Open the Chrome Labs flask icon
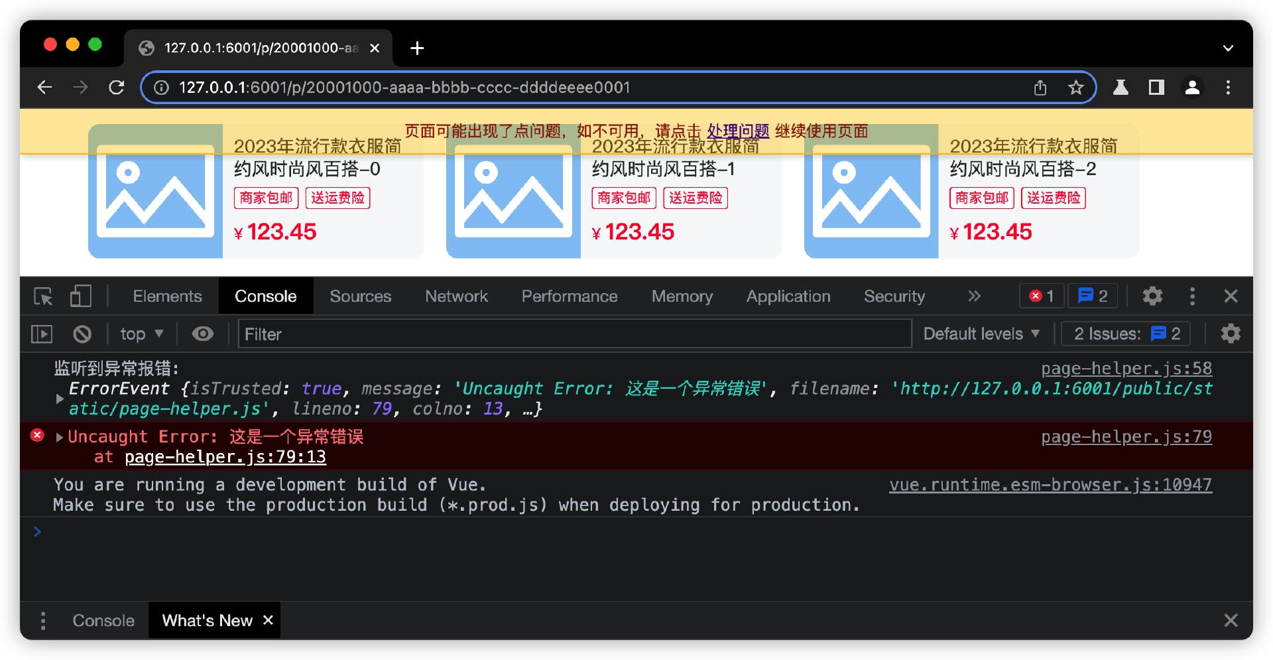Image resolution: width=1273 pixels, height=660 pixels. [x=1121, y=88]
